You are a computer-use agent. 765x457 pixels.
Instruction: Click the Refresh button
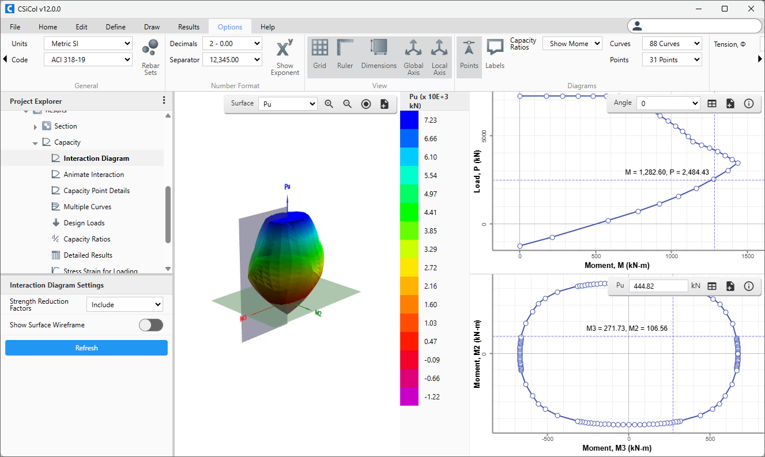(86, 348)
